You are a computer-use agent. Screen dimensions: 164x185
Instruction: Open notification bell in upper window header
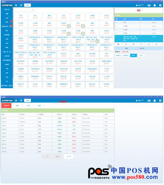[154, 5]
